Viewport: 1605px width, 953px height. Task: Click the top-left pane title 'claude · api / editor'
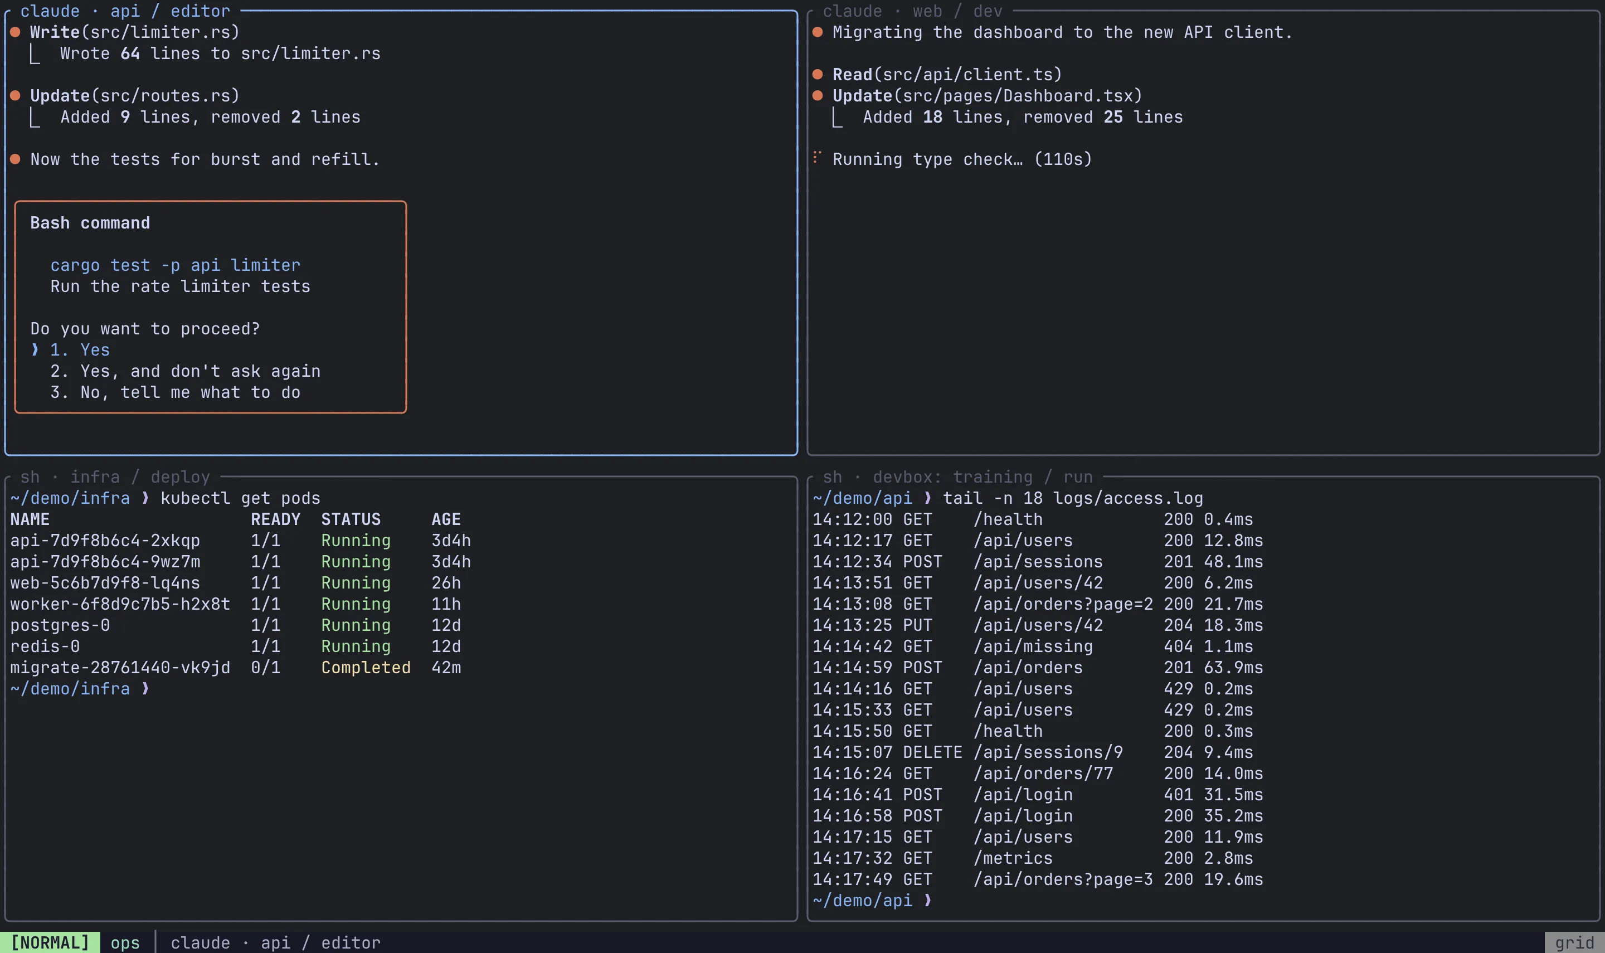pyautogui.click(x=125, y=11)
